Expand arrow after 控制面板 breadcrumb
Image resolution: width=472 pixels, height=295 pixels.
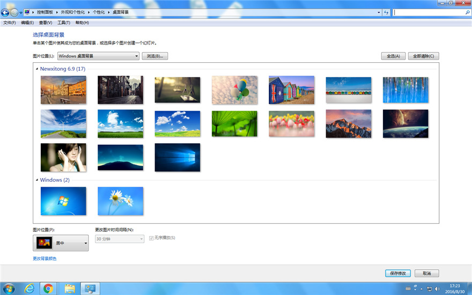click(x=57, y=12)
